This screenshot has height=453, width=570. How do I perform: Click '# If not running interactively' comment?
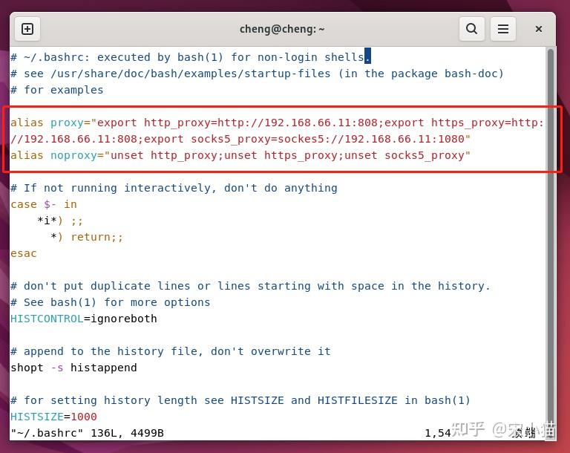174,188
